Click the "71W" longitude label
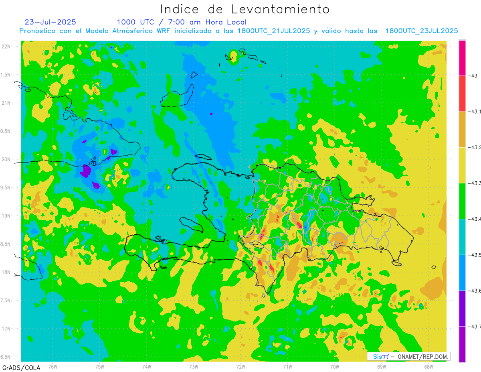481x372 pixels. point(287,366)
